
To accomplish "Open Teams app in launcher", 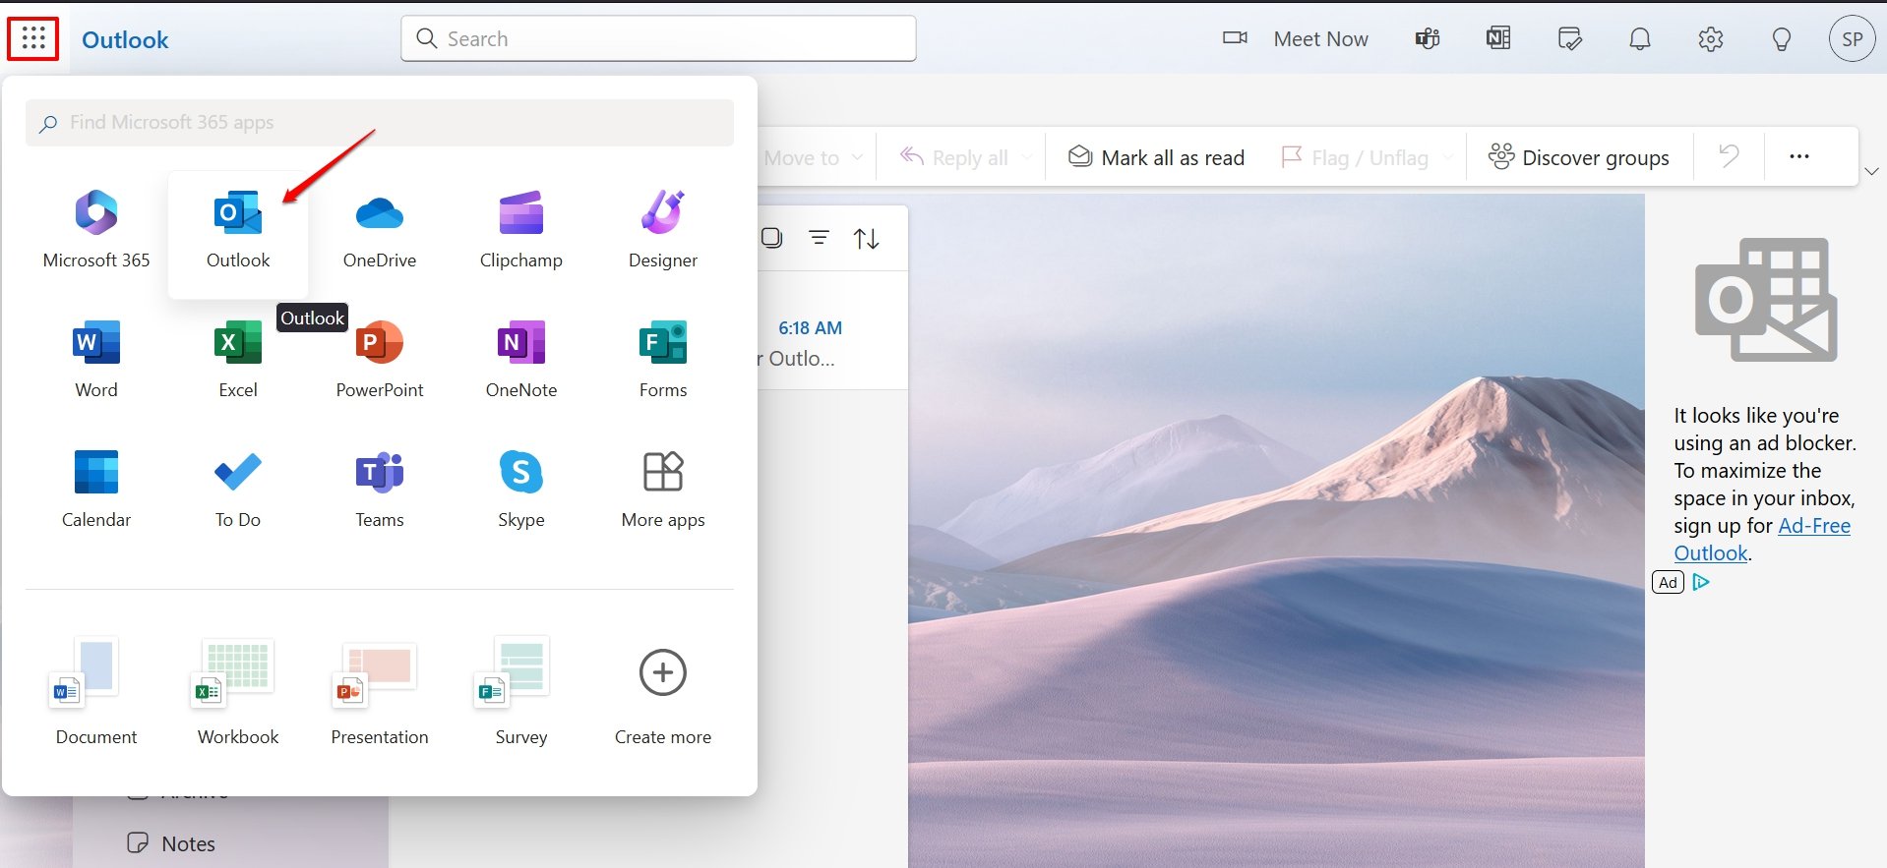I will point(380,490).
